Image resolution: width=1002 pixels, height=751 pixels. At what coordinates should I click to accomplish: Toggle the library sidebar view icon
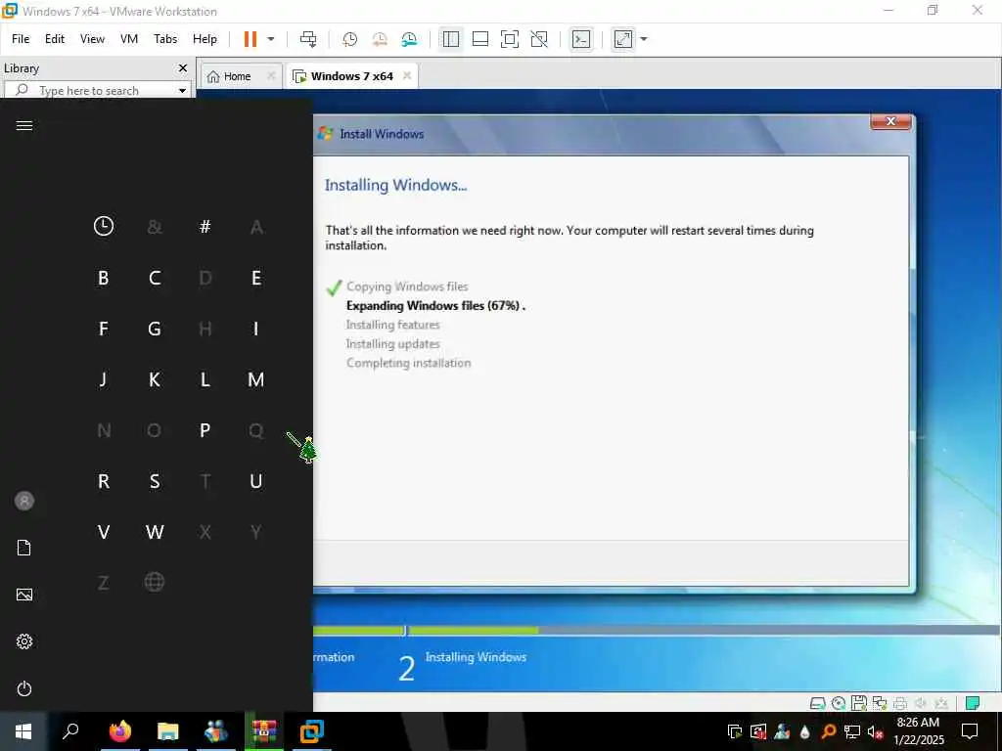coord(450,39)
